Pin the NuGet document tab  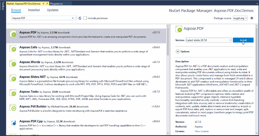click(43, 4)
